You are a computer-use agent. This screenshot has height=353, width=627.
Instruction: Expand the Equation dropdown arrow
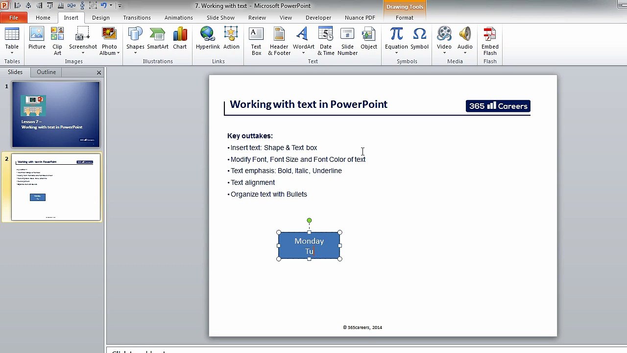[x=396, y=53]
